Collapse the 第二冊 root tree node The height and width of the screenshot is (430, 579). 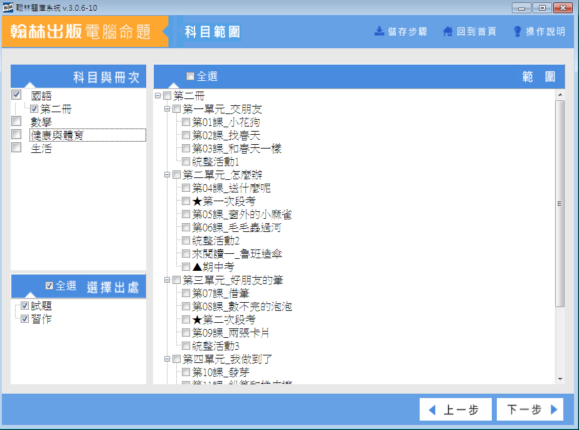click(158, 96)
